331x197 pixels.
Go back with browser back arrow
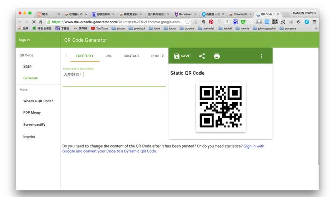click(20, 22)
